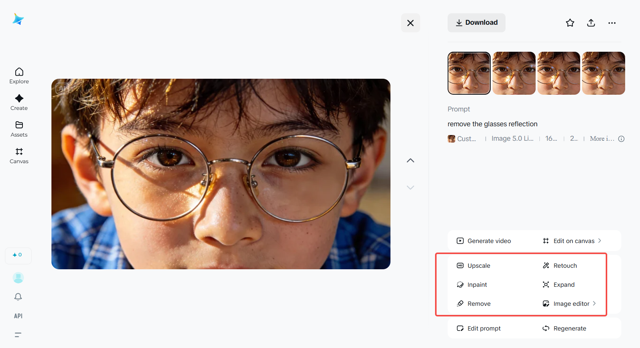
Task: Open 'More i...' information link
Action: tap(602, 139)
